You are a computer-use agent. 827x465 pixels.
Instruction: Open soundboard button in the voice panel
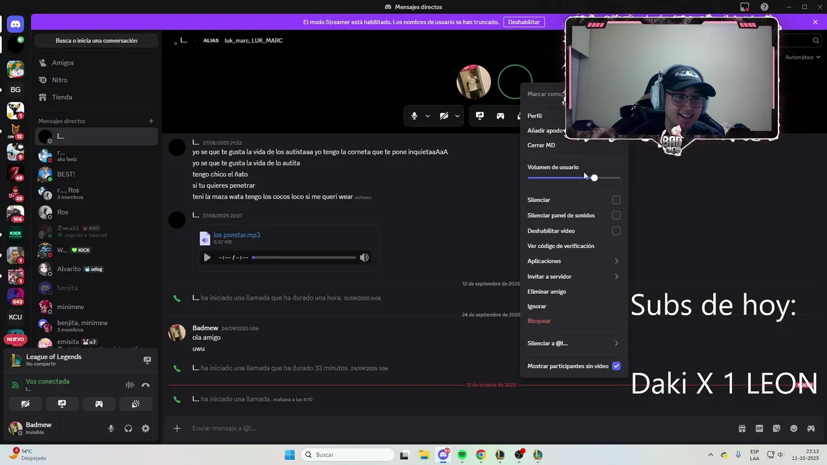tap(136, 404)
